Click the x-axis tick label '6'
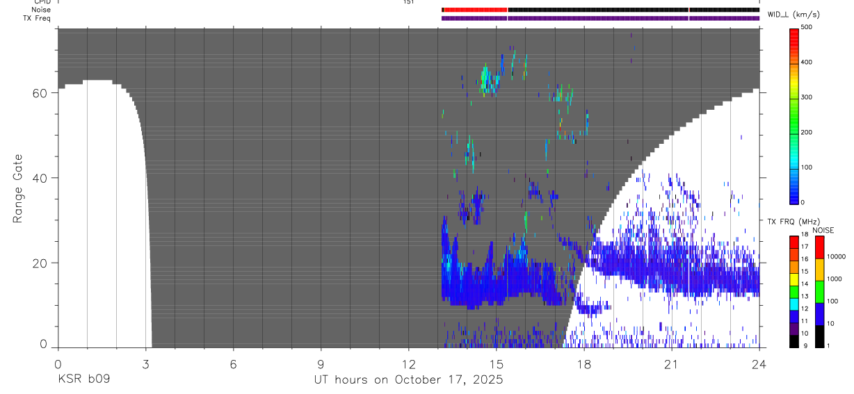The height and width of the screenshot is (394, 854). 233,363
